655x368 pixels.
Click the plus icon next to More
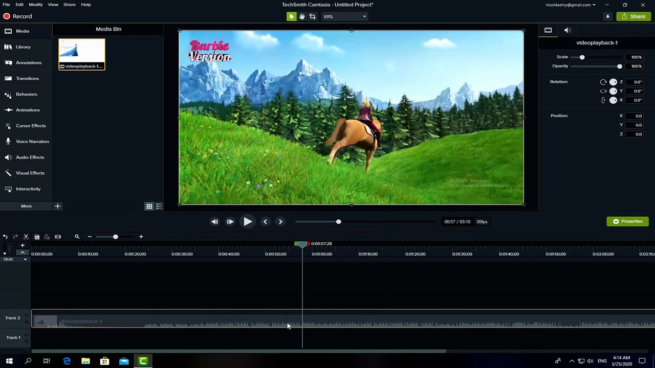[57, 206]
